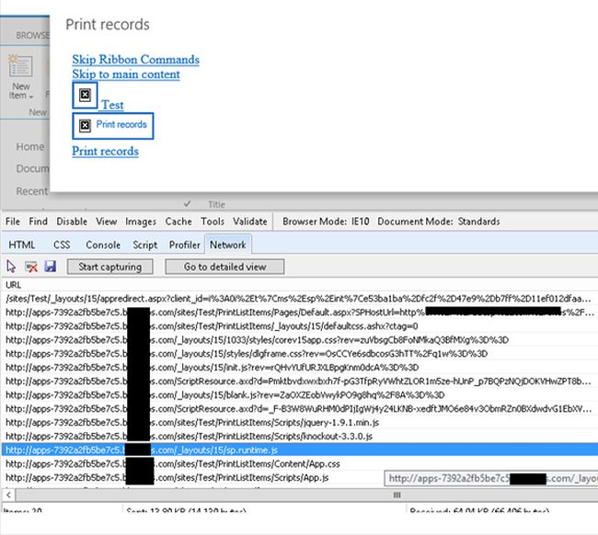
Task: Select the highlighted sp.runtime.js row
Action: tap(299, 450)
